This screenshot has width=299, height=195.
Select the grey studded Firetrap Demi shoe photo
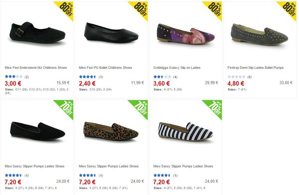coord(260,34)
